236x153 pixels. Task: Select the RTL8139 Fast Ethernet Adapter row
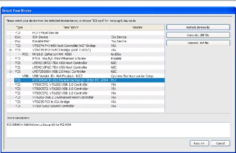[85, 59]
